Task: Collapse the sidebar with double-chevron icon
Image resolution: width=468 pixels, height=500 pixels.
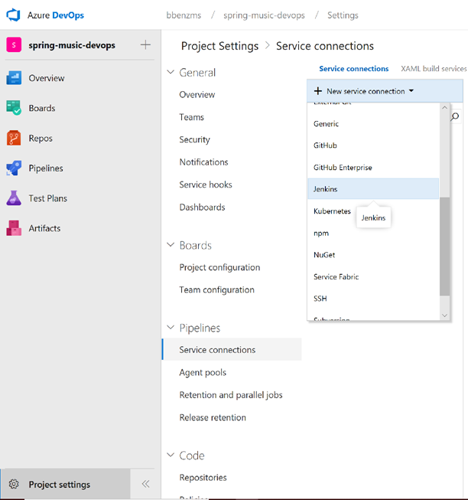Action: click(145, 484)
